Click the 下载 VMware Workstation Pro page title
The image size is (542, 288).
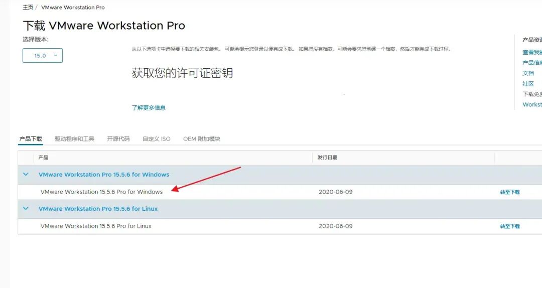104,26
